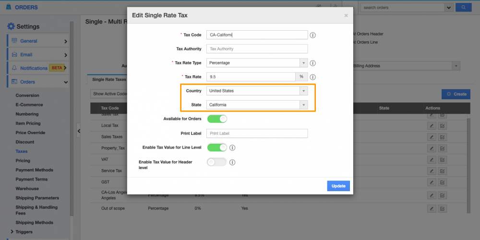Click the Tax Authority input field
The image size is (480, 240).
[x=257, y=49]
